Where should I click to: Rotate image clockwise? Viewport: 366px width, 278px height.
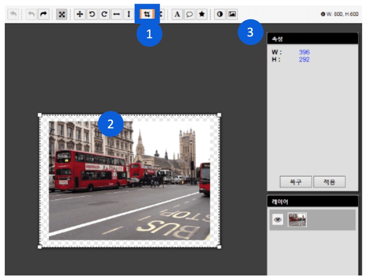(x=104, y=14)
